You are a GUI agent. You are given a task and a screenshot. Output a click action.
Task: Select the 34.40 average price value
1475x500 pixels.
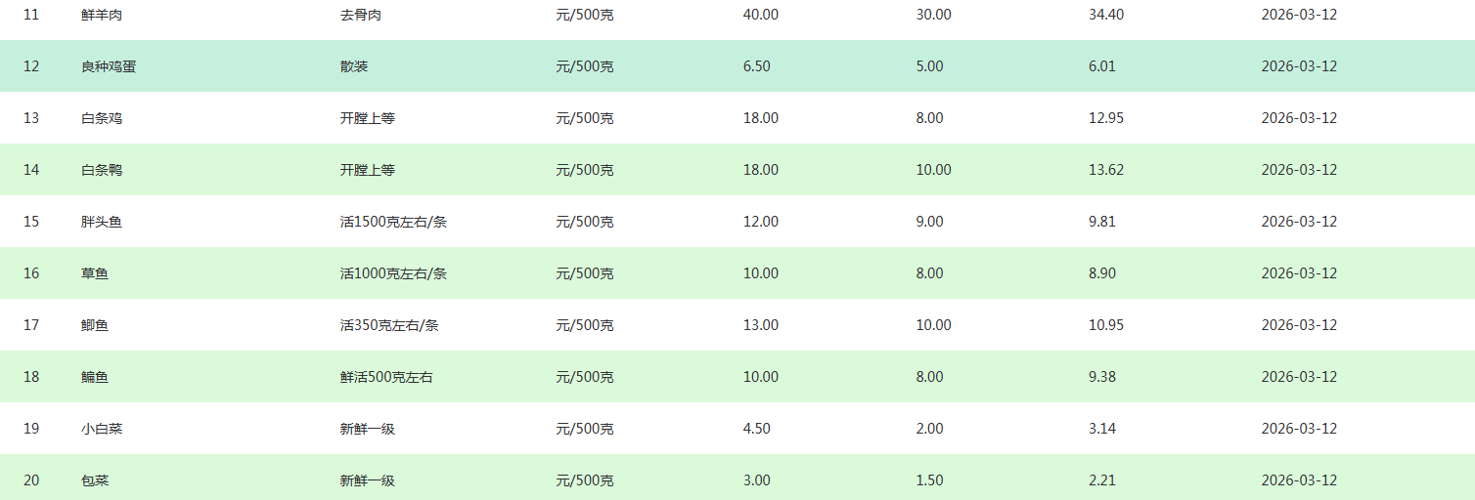1106,15
